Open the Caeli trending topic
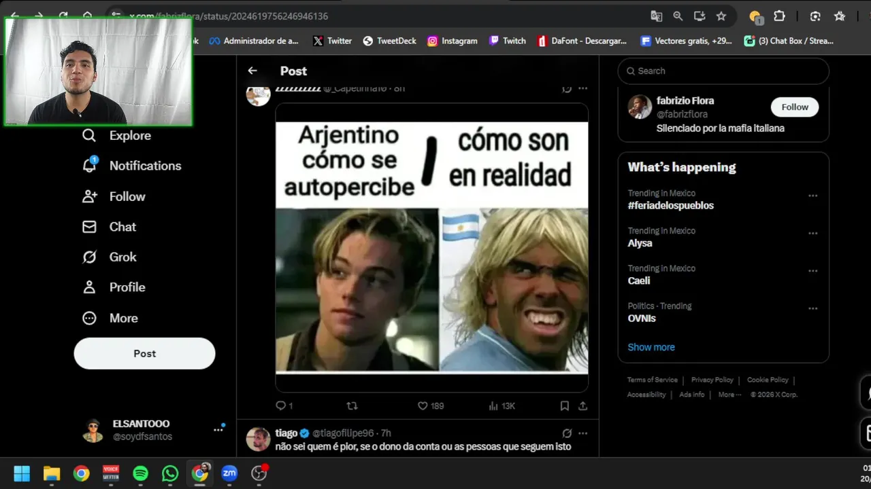 [x=639, y=280]
